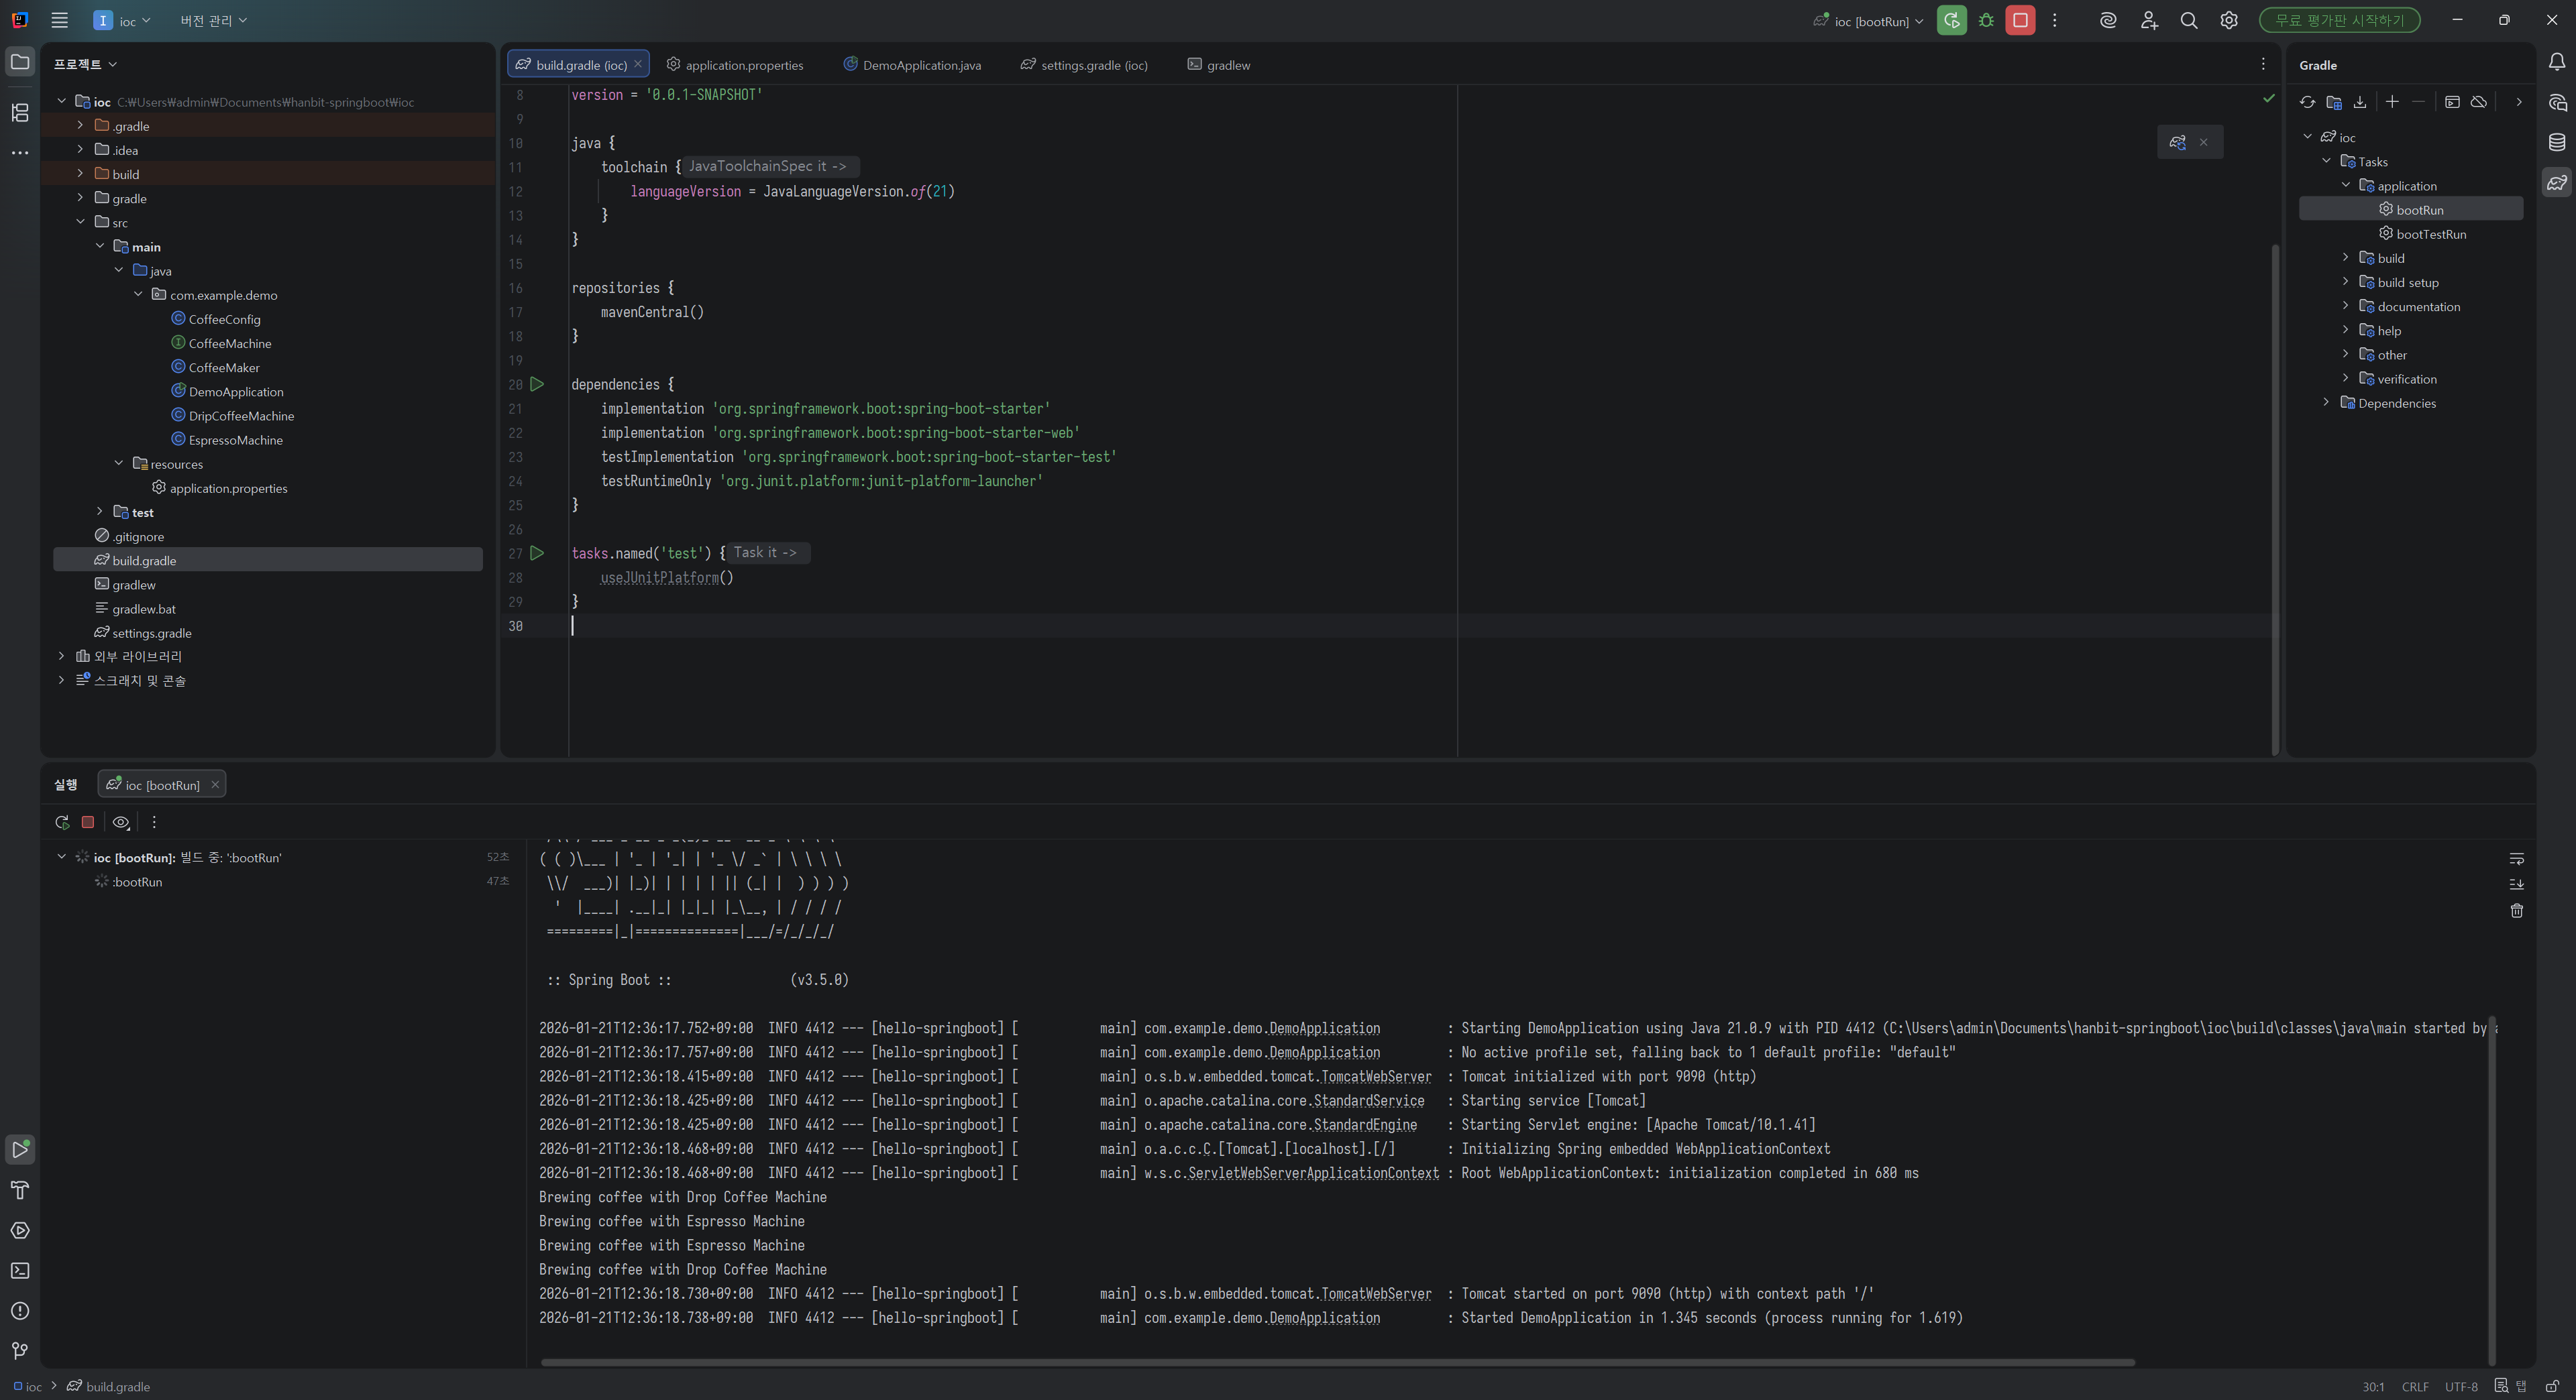This screenshot has height=1400, width=2576.
Task: Open the Git tool window
Action: coord(20,1350)
